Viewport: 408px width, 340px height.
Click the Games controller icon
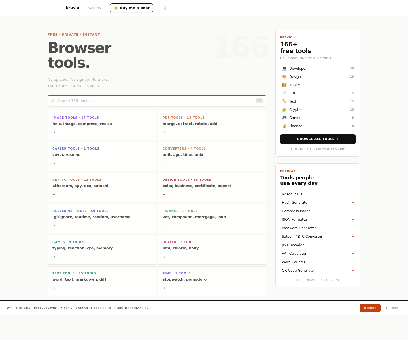coord(284,118)
